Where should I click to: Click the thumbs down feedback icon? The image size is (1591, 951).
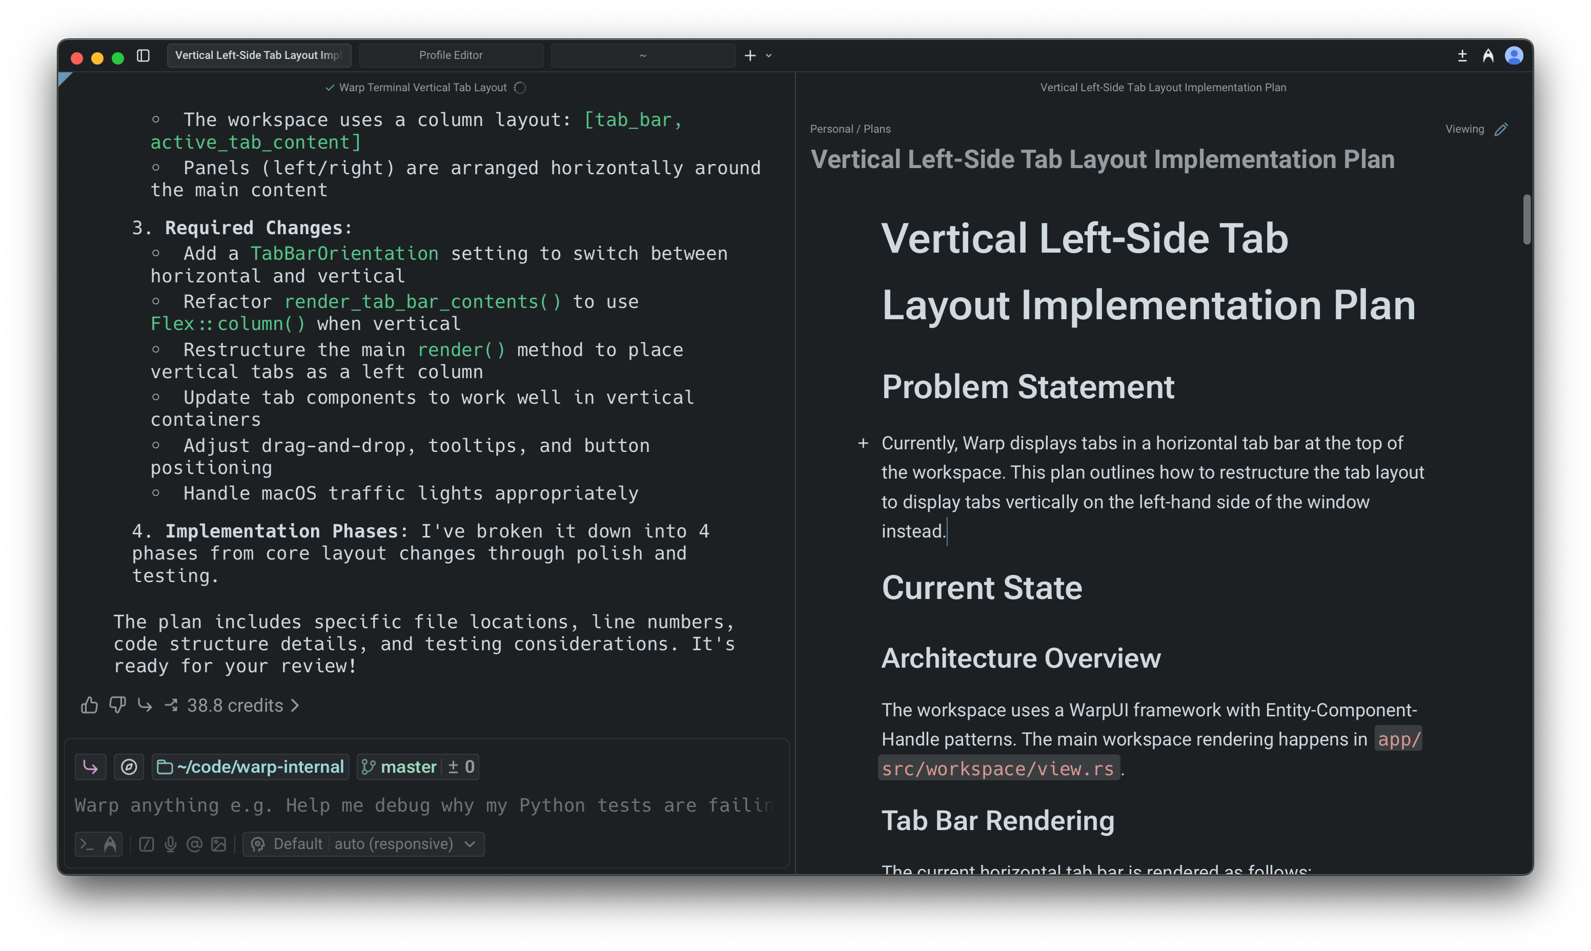[x=117, y=706]
